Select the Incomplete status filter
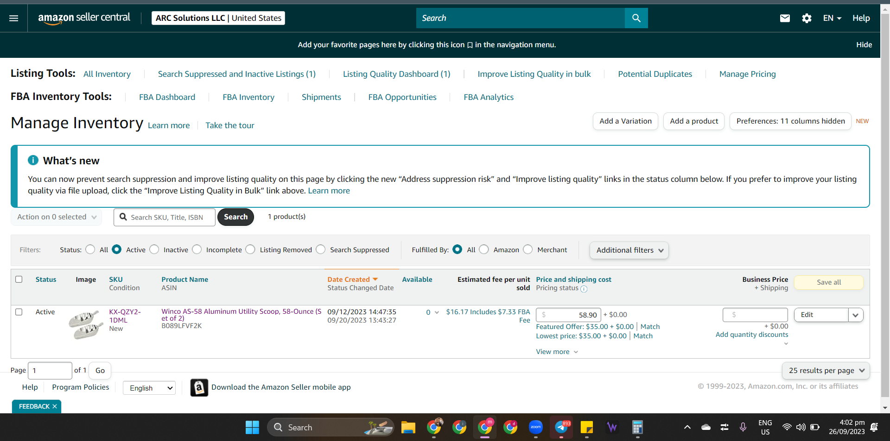Image resolution: width=890 pixels, height=441 pixels. pos(197,249)
